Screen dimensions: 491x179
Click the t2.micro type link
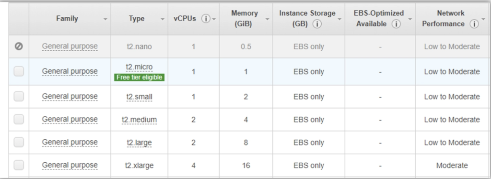click(x=140, y=67)
